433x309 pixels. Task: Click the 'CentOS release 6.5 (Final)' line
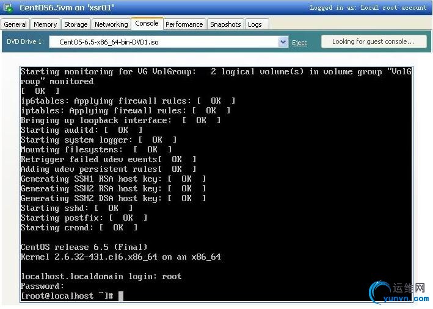pos(84,247)
